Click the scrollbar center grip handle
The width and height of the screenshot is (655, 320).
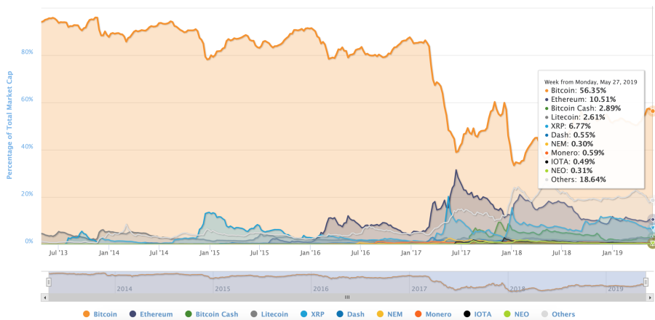(x=346, y=297)
